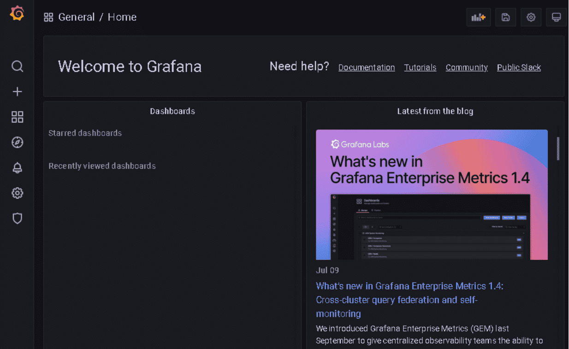Open the Server Admin shield icon
Screen dimensions: 569x349
[17, 218]
